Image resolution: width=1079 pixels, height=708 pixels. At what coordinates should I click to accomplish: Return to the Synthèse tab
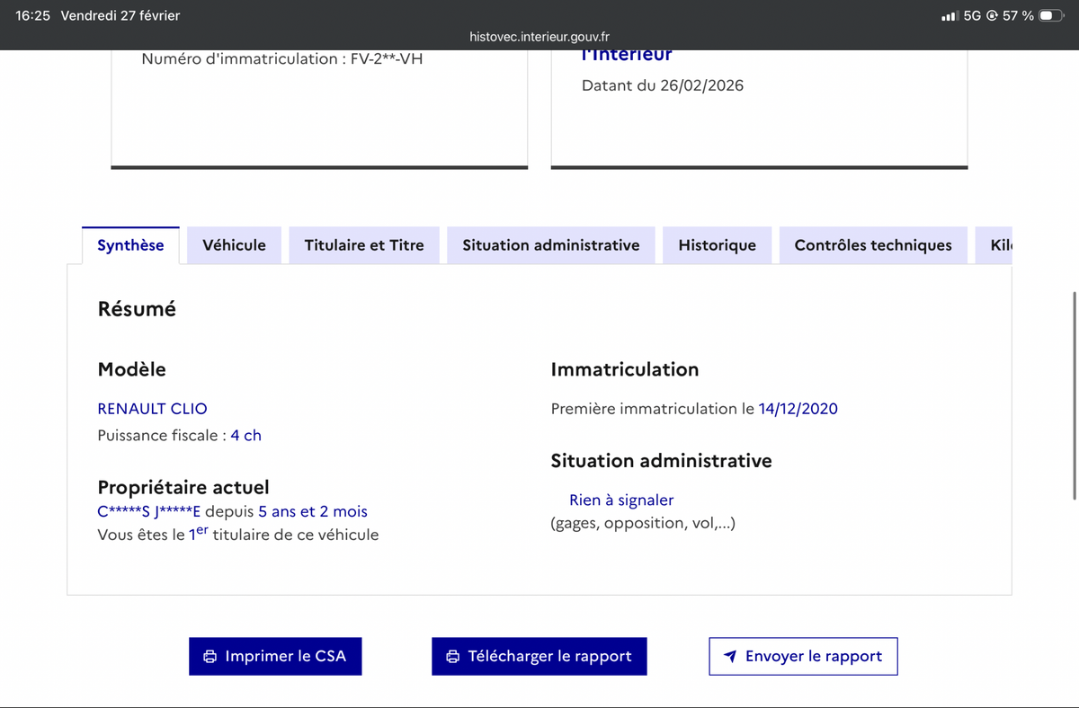129,244
